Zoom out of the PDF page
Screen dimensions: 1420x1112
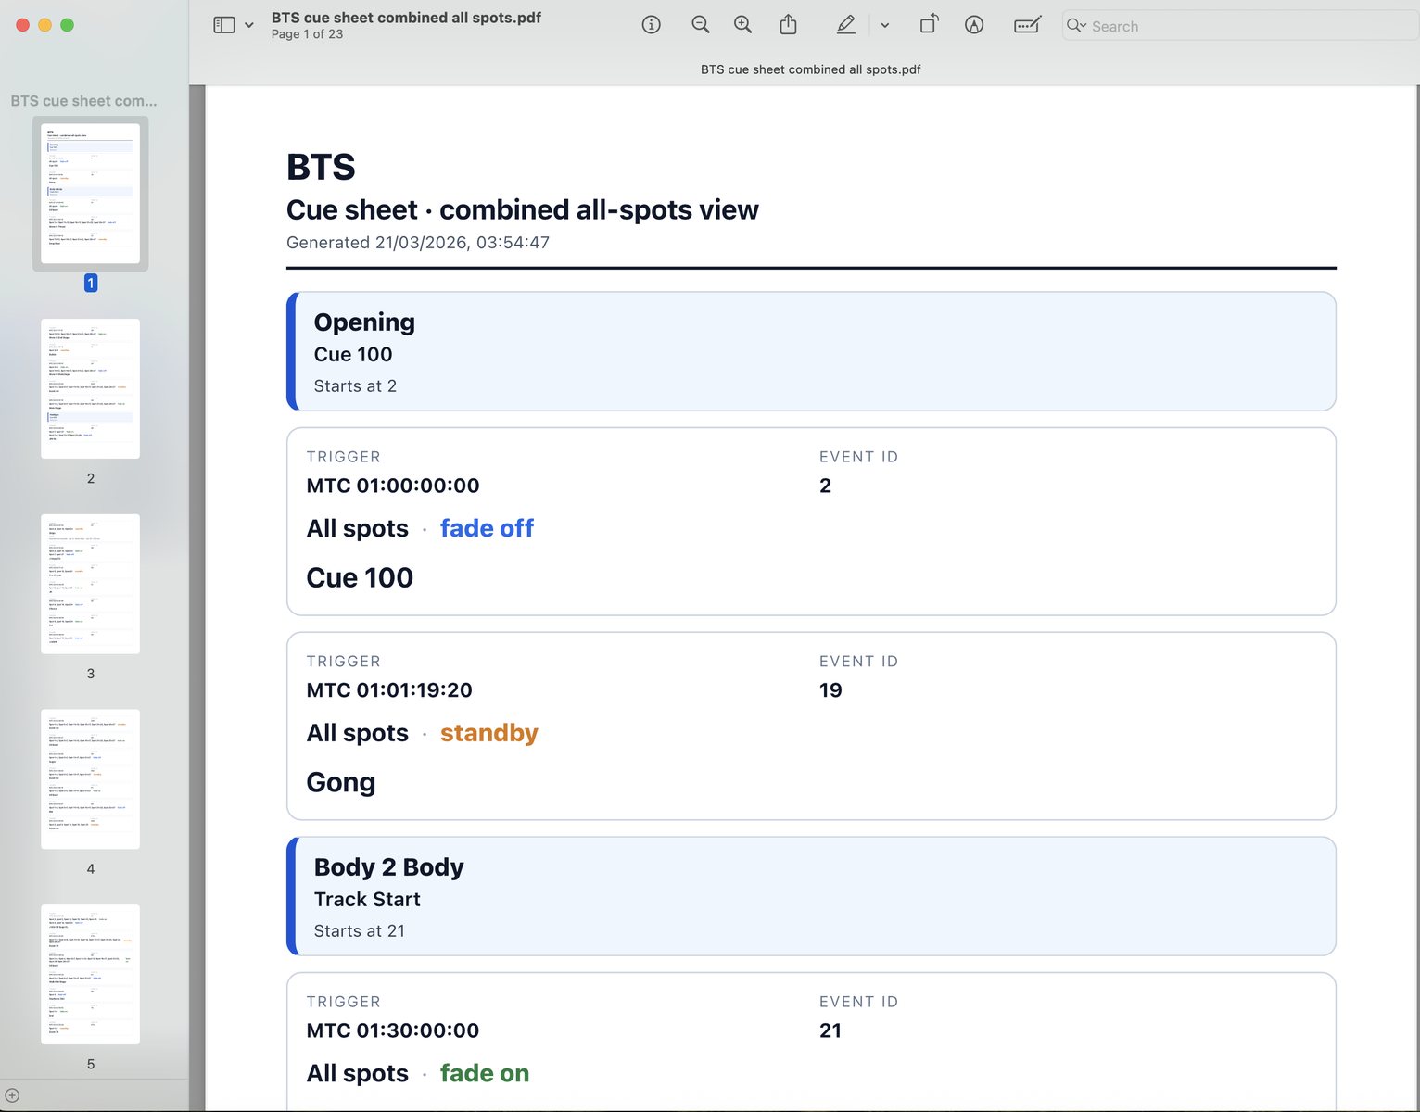pos(701,25)
